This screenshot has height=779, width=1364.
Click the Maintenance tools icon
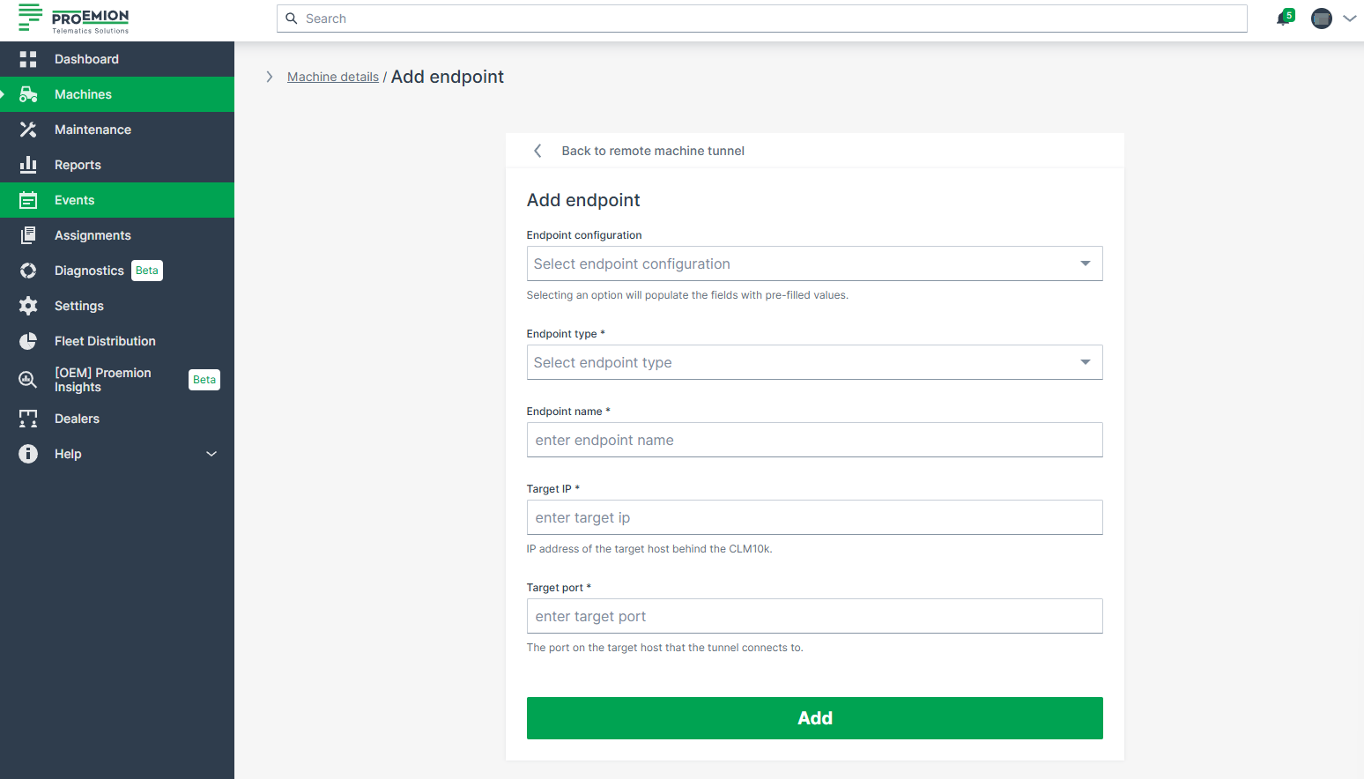tap(28, 130)
